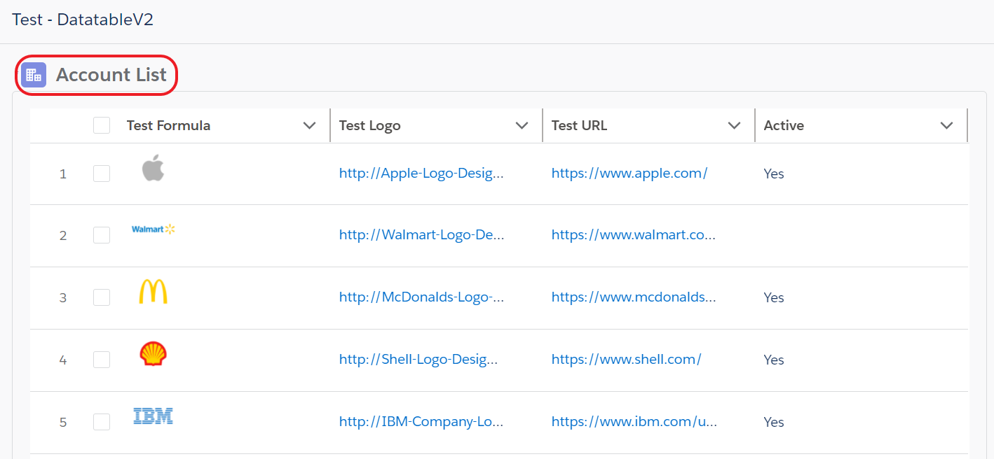
Task: Open the IBM-Company-Lo... link
Action: 421,422
